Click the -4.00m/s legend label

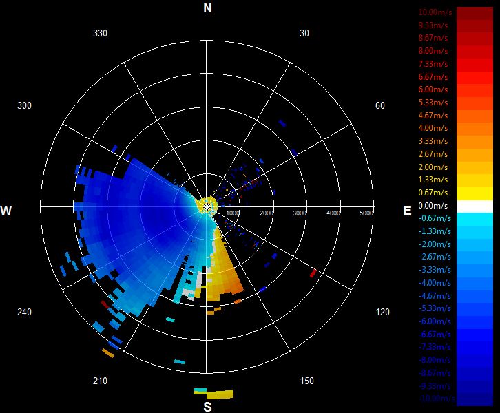tap(435, 283)
